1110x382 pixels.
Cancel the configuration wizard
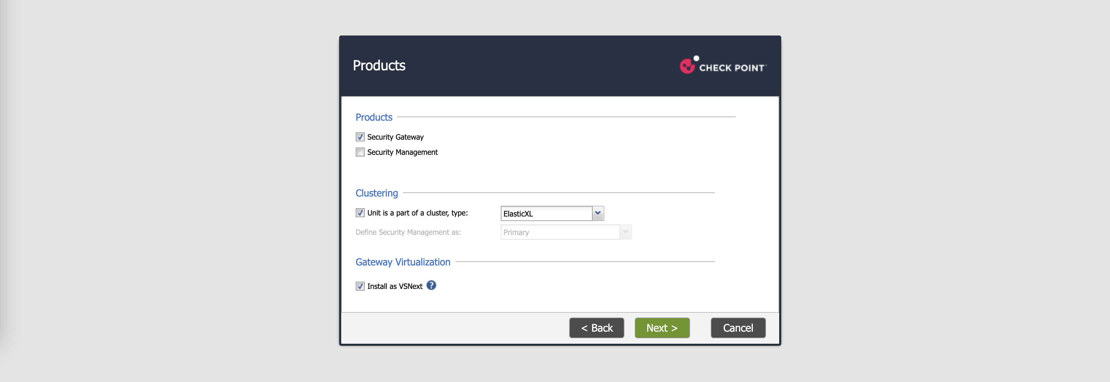click(737, 328)
